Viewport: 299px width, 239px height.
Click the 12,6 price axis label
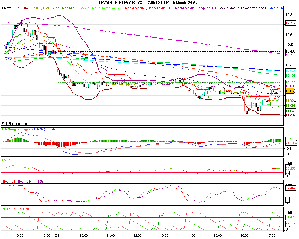pyautogui.click(x=289, y=35)
